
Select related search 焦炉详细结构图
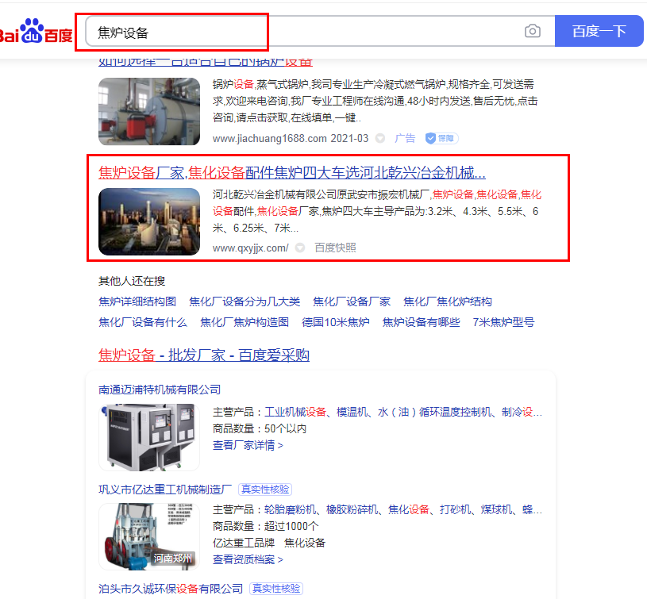[x=137, y=301]
